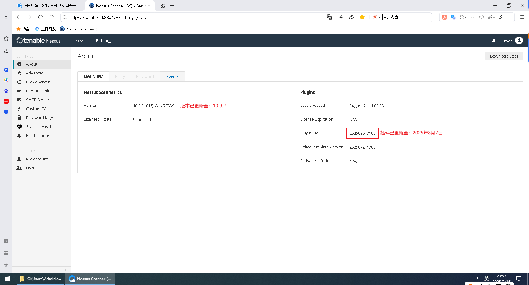This screenshot has width=529, height=285.
Task: Click the share arrow icon in address bar
Action: pos(352,17)
